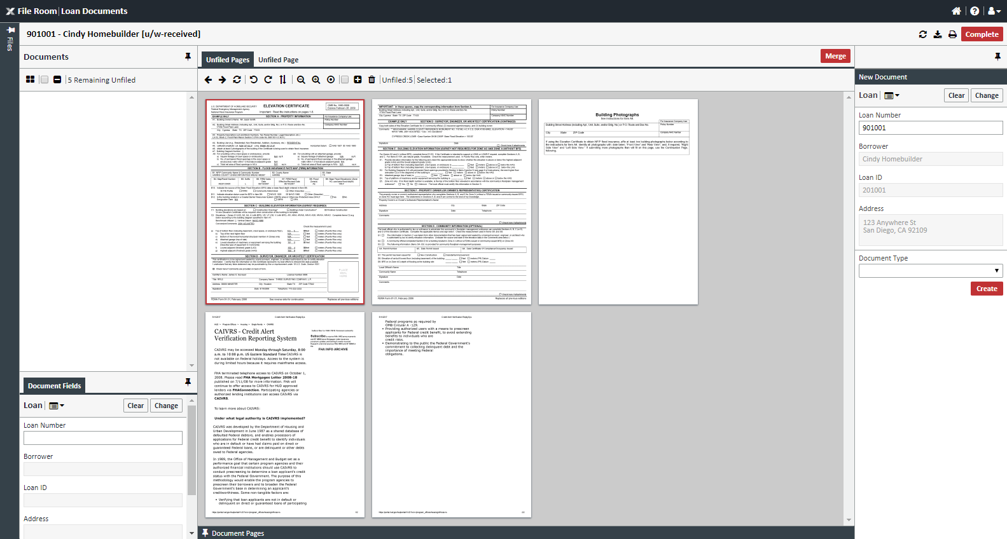The image size is (1007, 539).
Task: Switch to the Unfiled Page tab
Action: pos(278,60)
